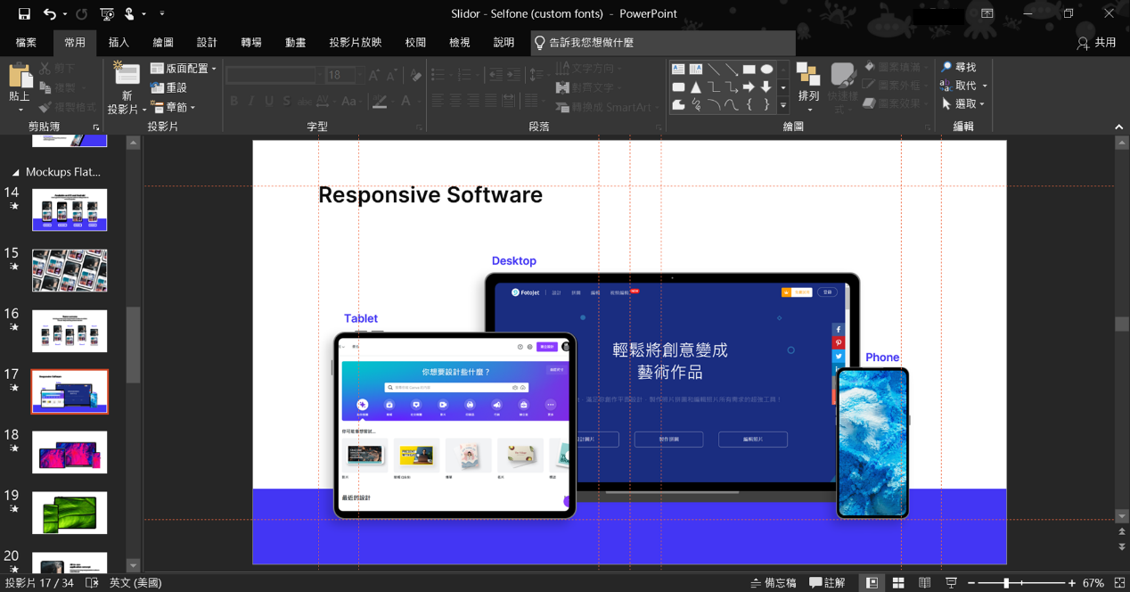Toggle the Notes (備忘稿) pane
Image resolution: width=1130 pixels, height=592 pixels.
(x=774, y=583)
